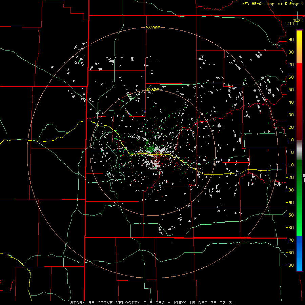Click the "-50" velocity scale label

click(x=290, y=215)
